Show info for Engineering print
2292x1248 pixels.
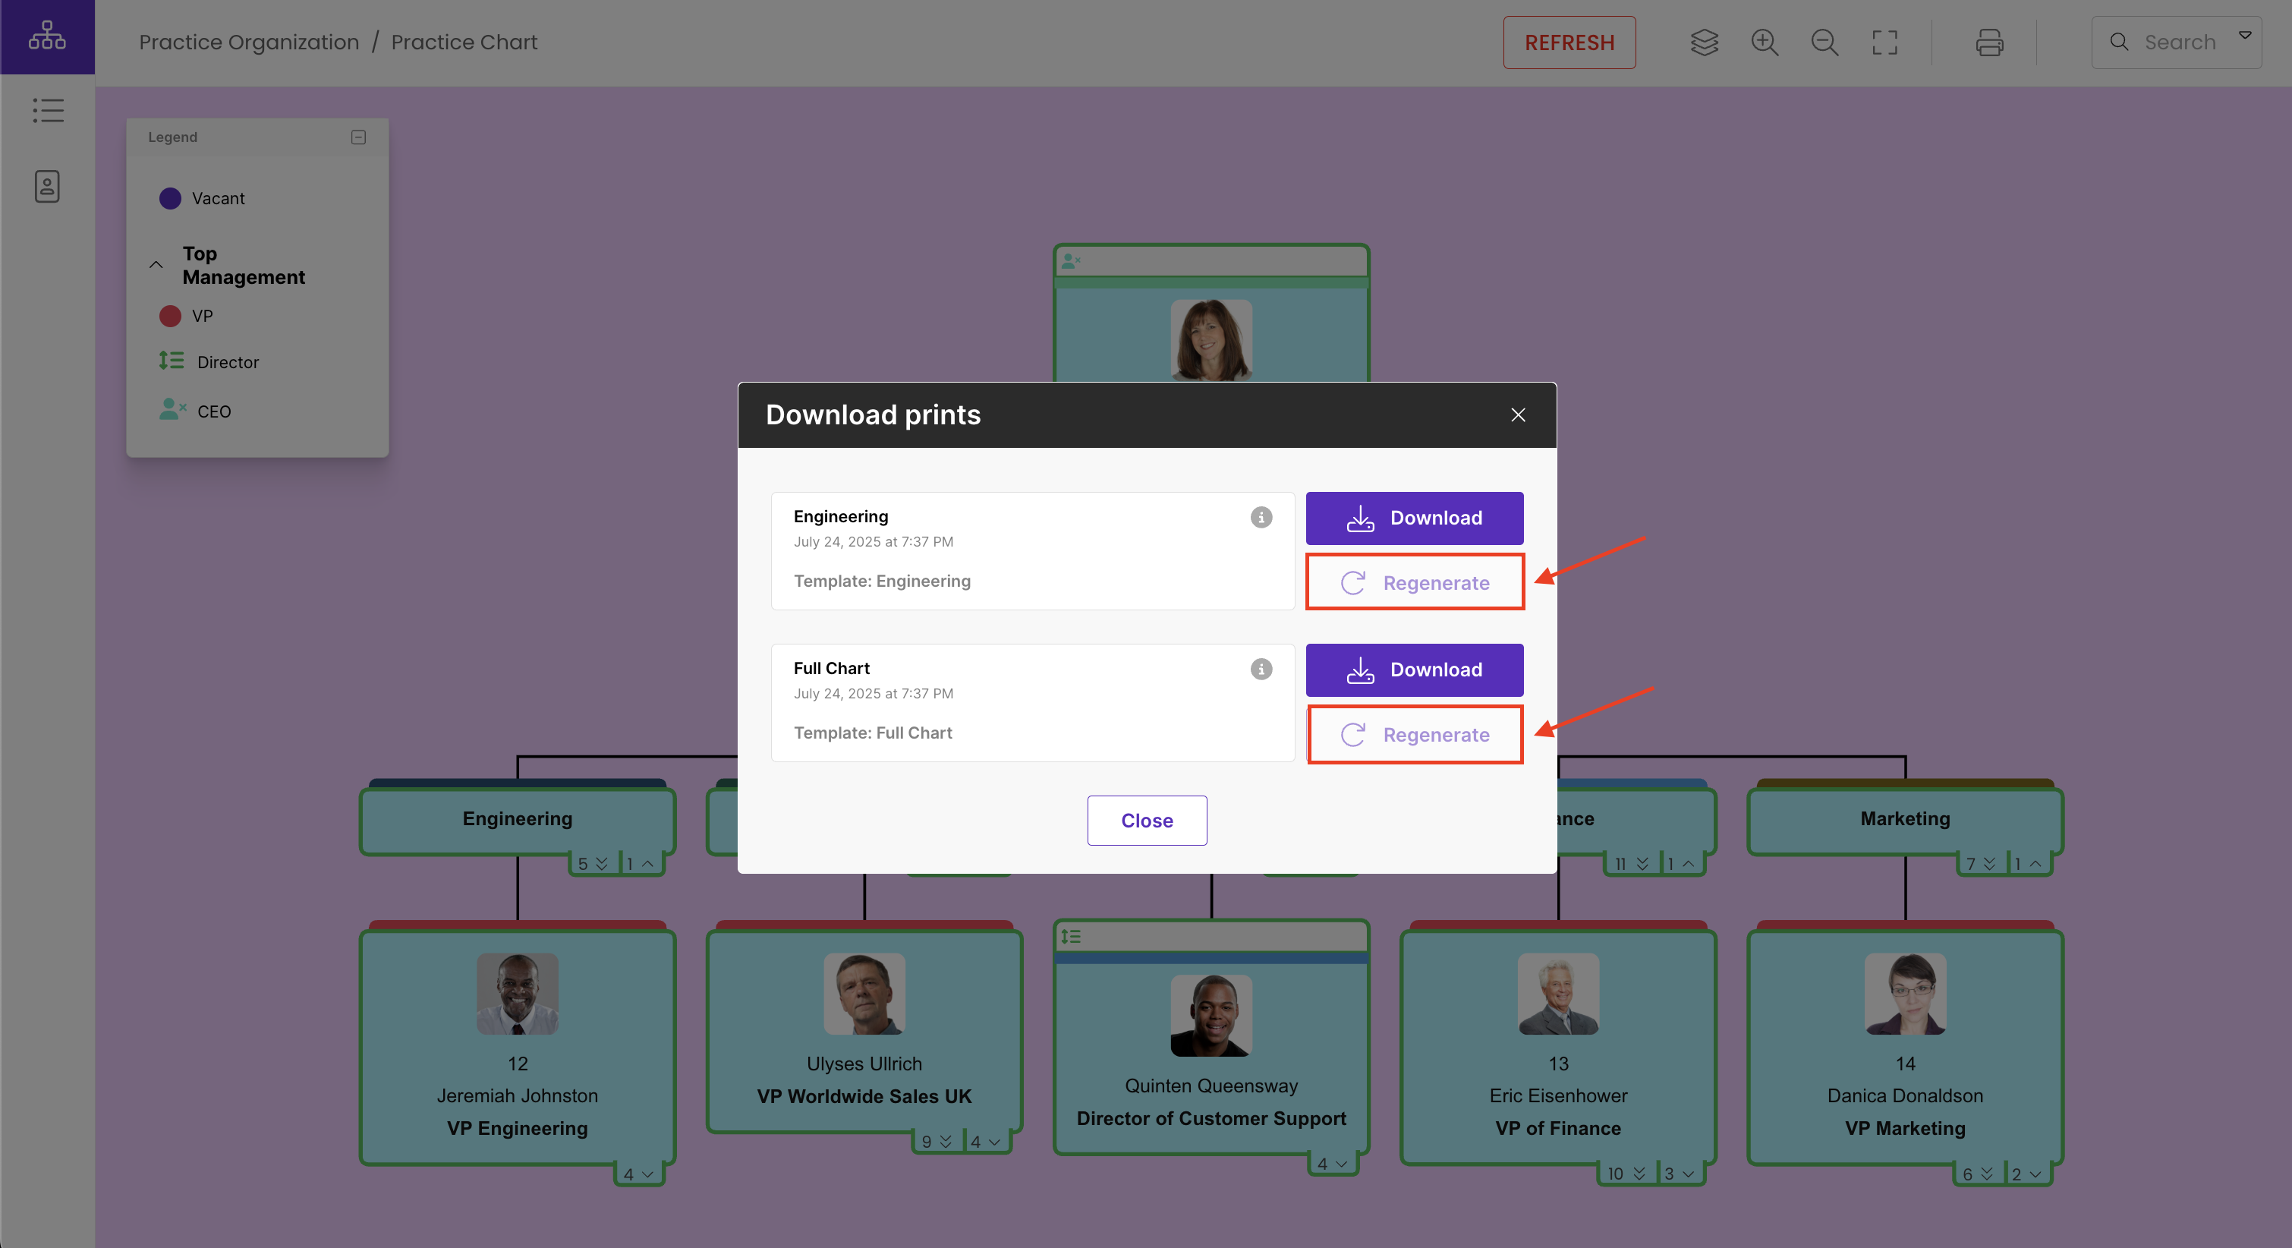click(1261, 517)
